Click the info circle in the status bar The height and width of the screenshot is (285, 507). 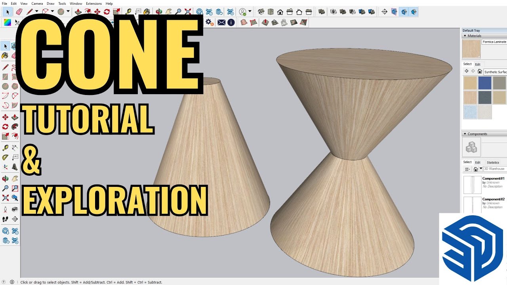12,282
